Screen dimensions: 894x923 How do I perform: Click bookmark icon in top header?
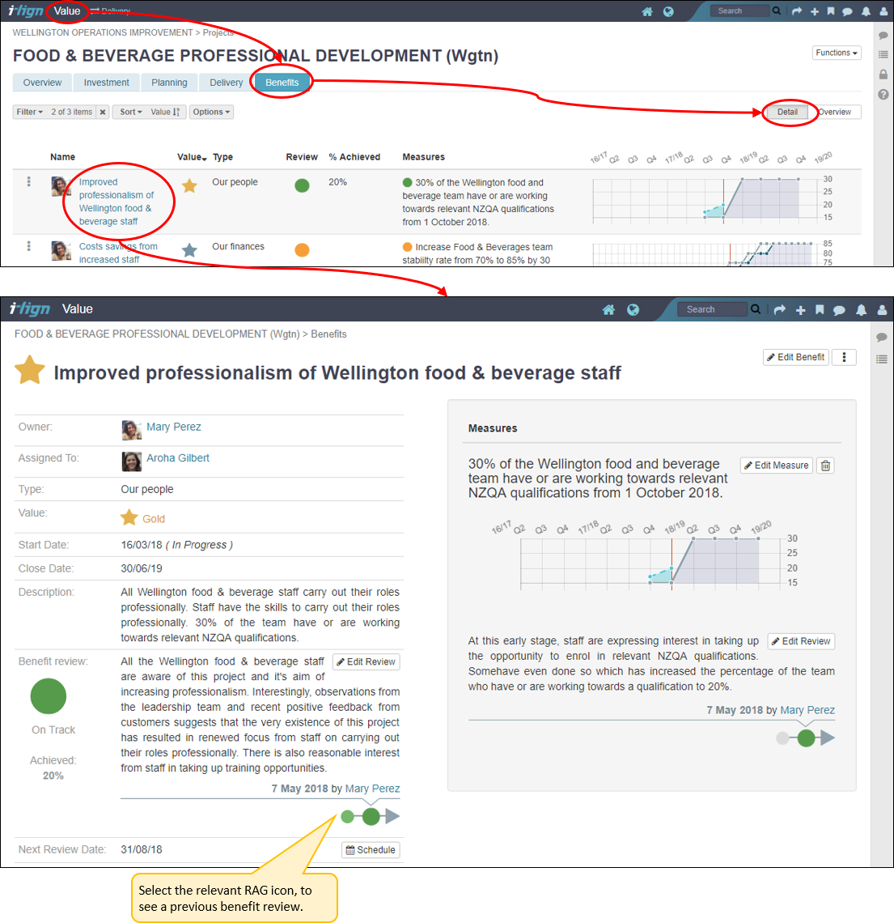pyautogui.click(x=830, y=11)
